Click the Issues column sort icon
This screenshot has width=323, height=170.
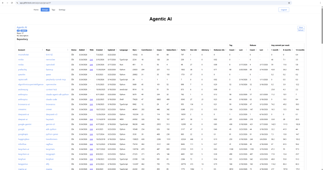tap(163, 50)
